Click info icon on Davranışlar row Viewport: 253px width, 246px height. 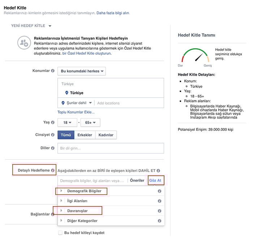tap(160, 211)
